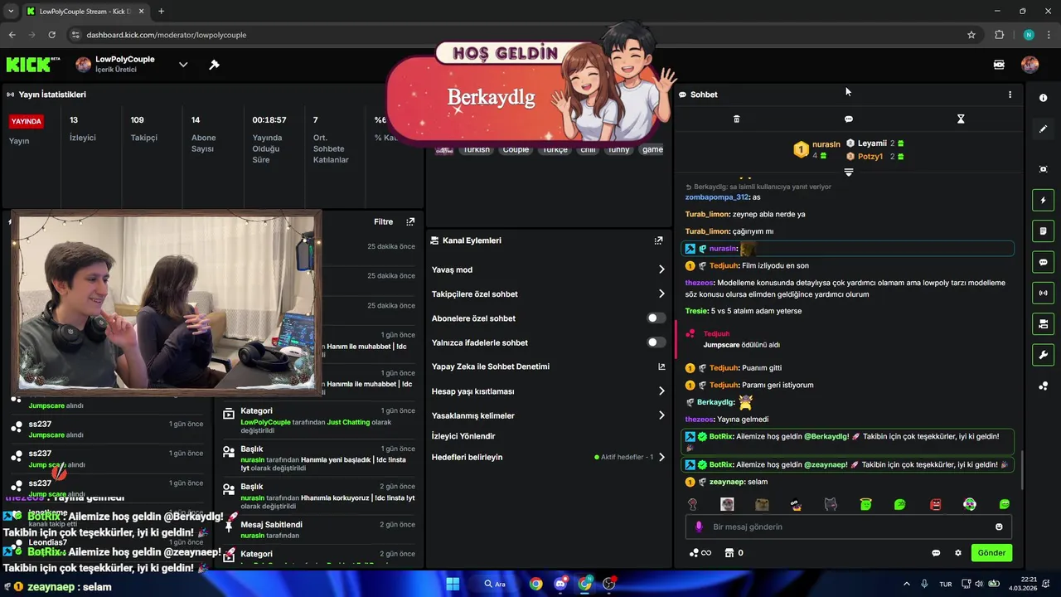
Task: Click zeaynaep username in chat message selam
Action: pos(727,482)
